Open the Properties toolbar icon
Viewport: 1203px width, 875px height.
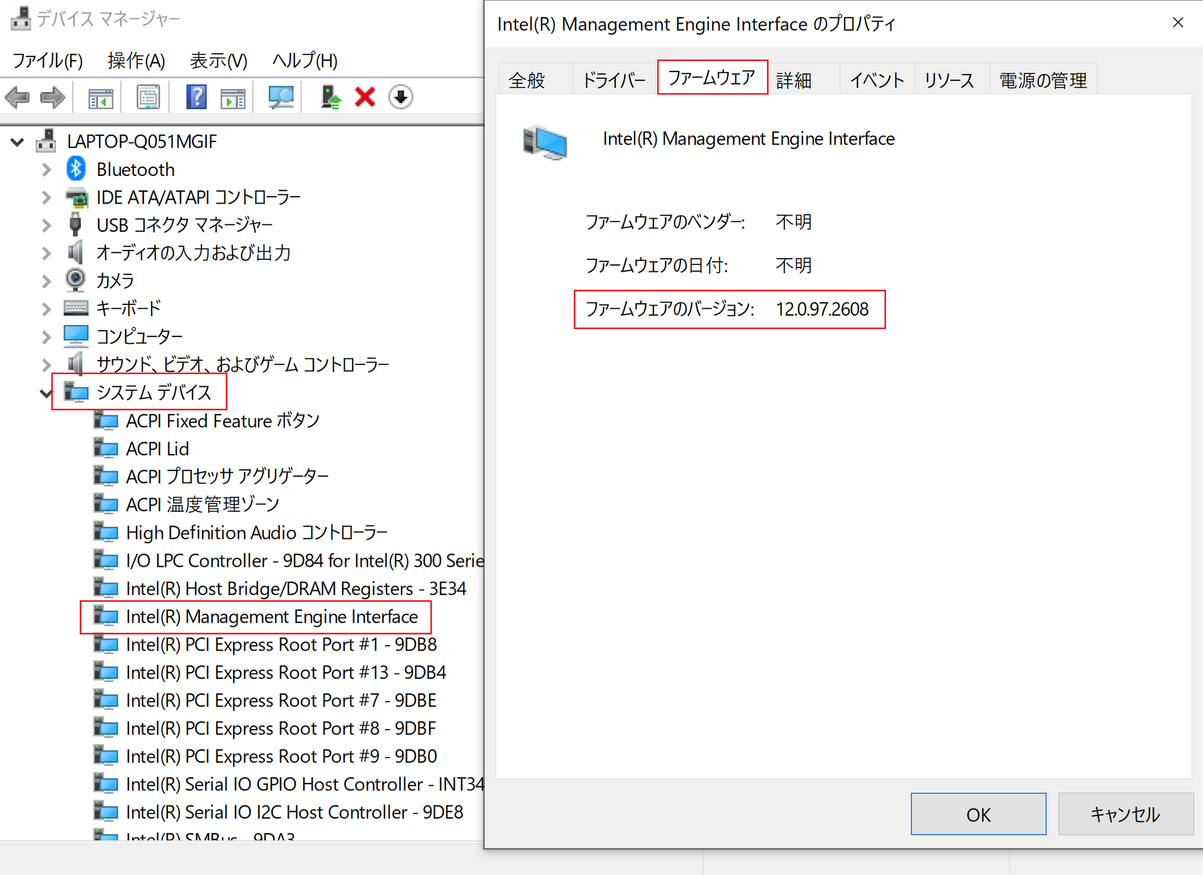pos(148,98)
